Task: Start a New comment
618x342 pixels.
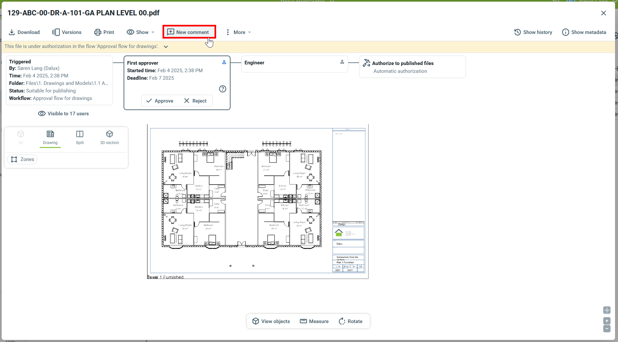Action: pos(188,32)
